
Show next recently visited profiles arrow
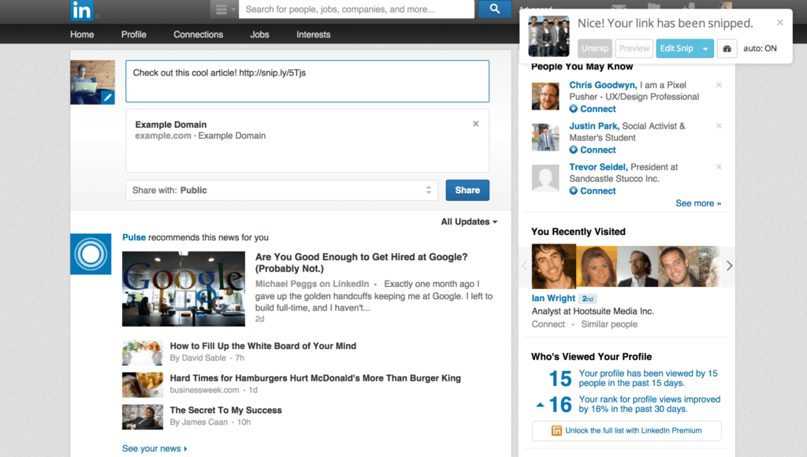click(x=729, y=266)
